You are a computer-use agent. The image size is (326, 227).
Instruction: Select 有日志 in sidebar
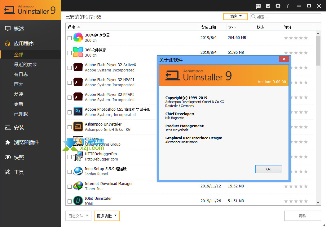click(x=31, y=74)
